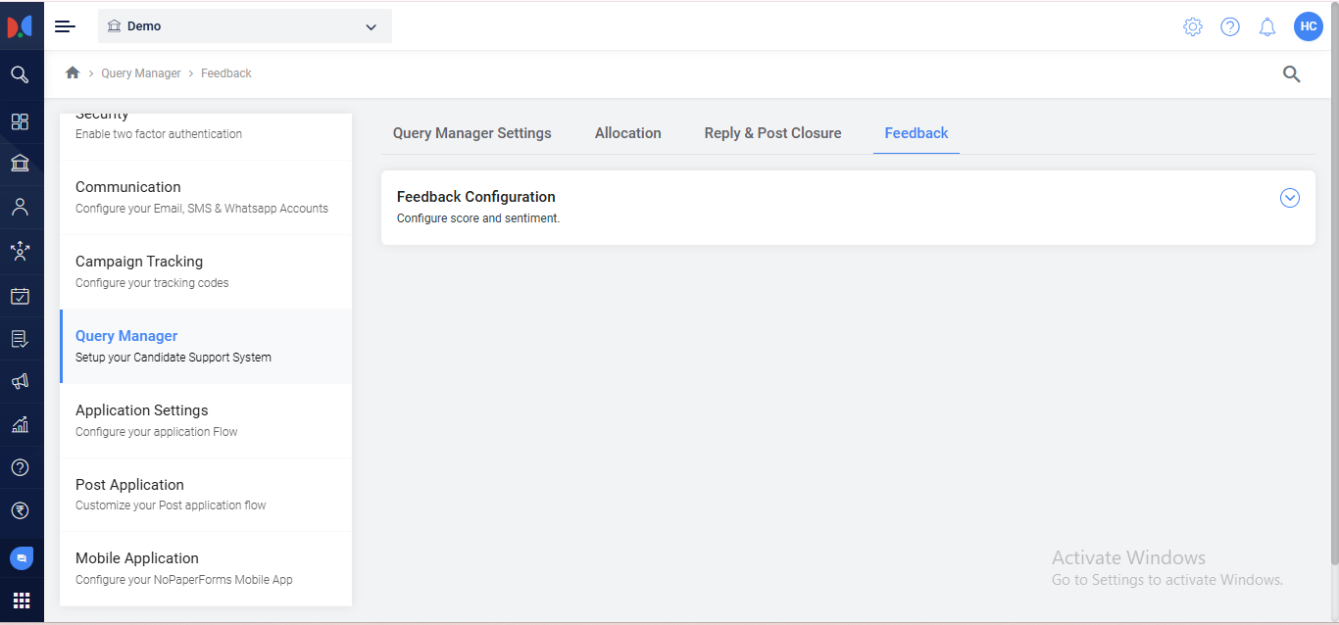The height and width of the screenshot is (625, 1339).
Task: Click the notification bell icon
Action: [1267, 27]
